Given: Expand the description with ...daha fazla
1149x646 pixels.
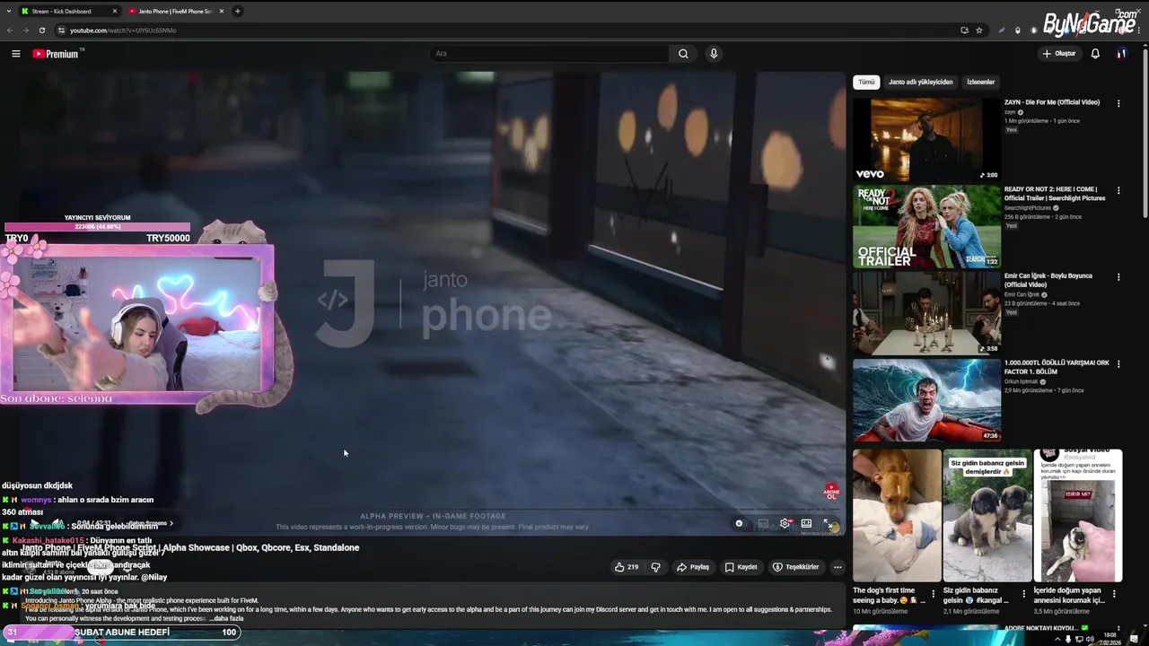Looking at the screenshot, I should tap(227, 618).
